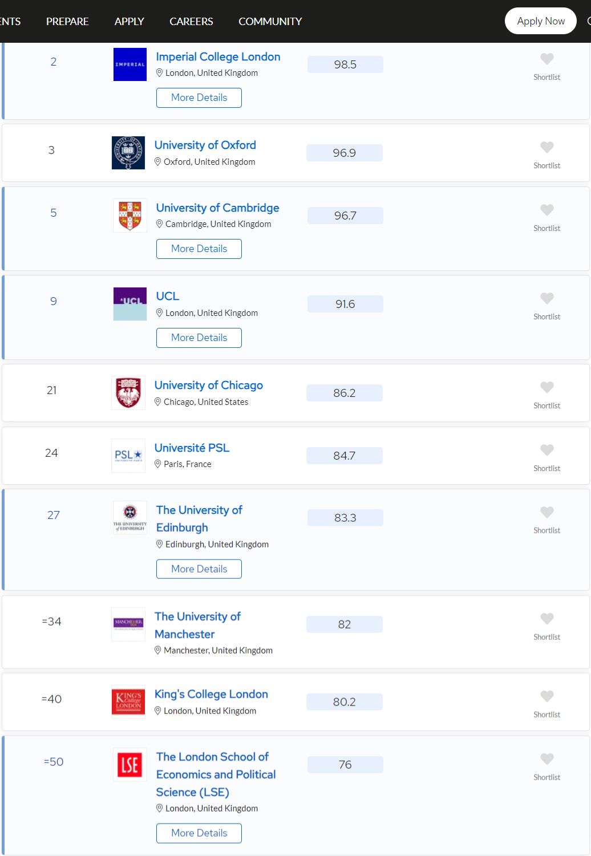The image size is (591, 856).
Task: Open the Imperial College London logo
Action: pyautogui.click(x=130, y=64)
